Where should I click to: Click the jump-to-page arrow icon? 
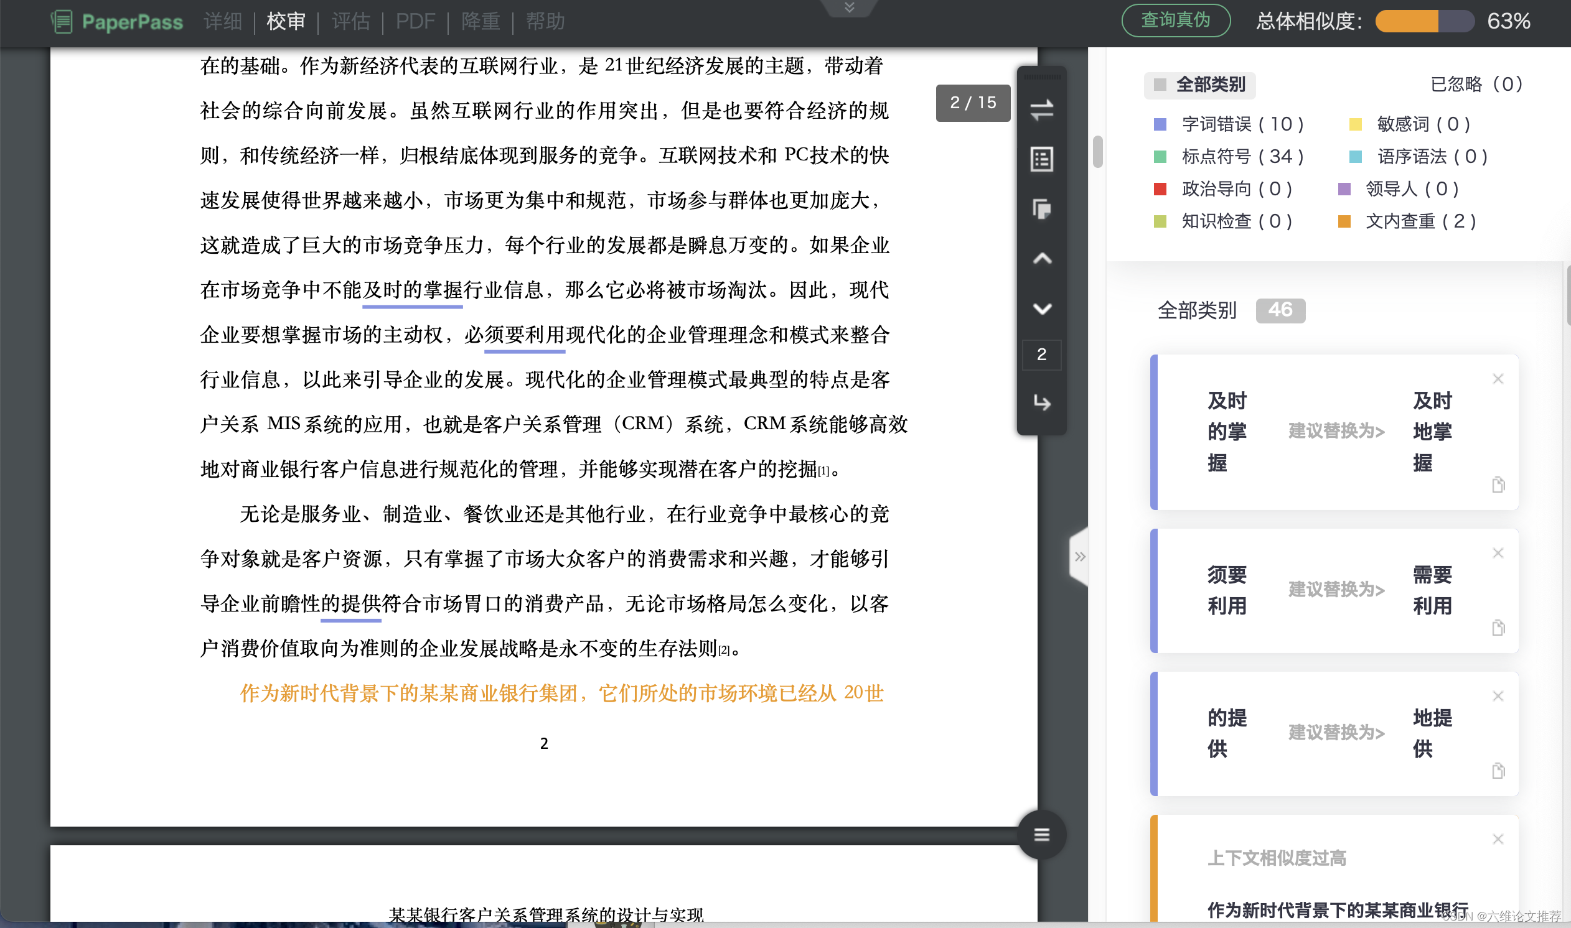pyautogui.click(x=1042, y=402)
